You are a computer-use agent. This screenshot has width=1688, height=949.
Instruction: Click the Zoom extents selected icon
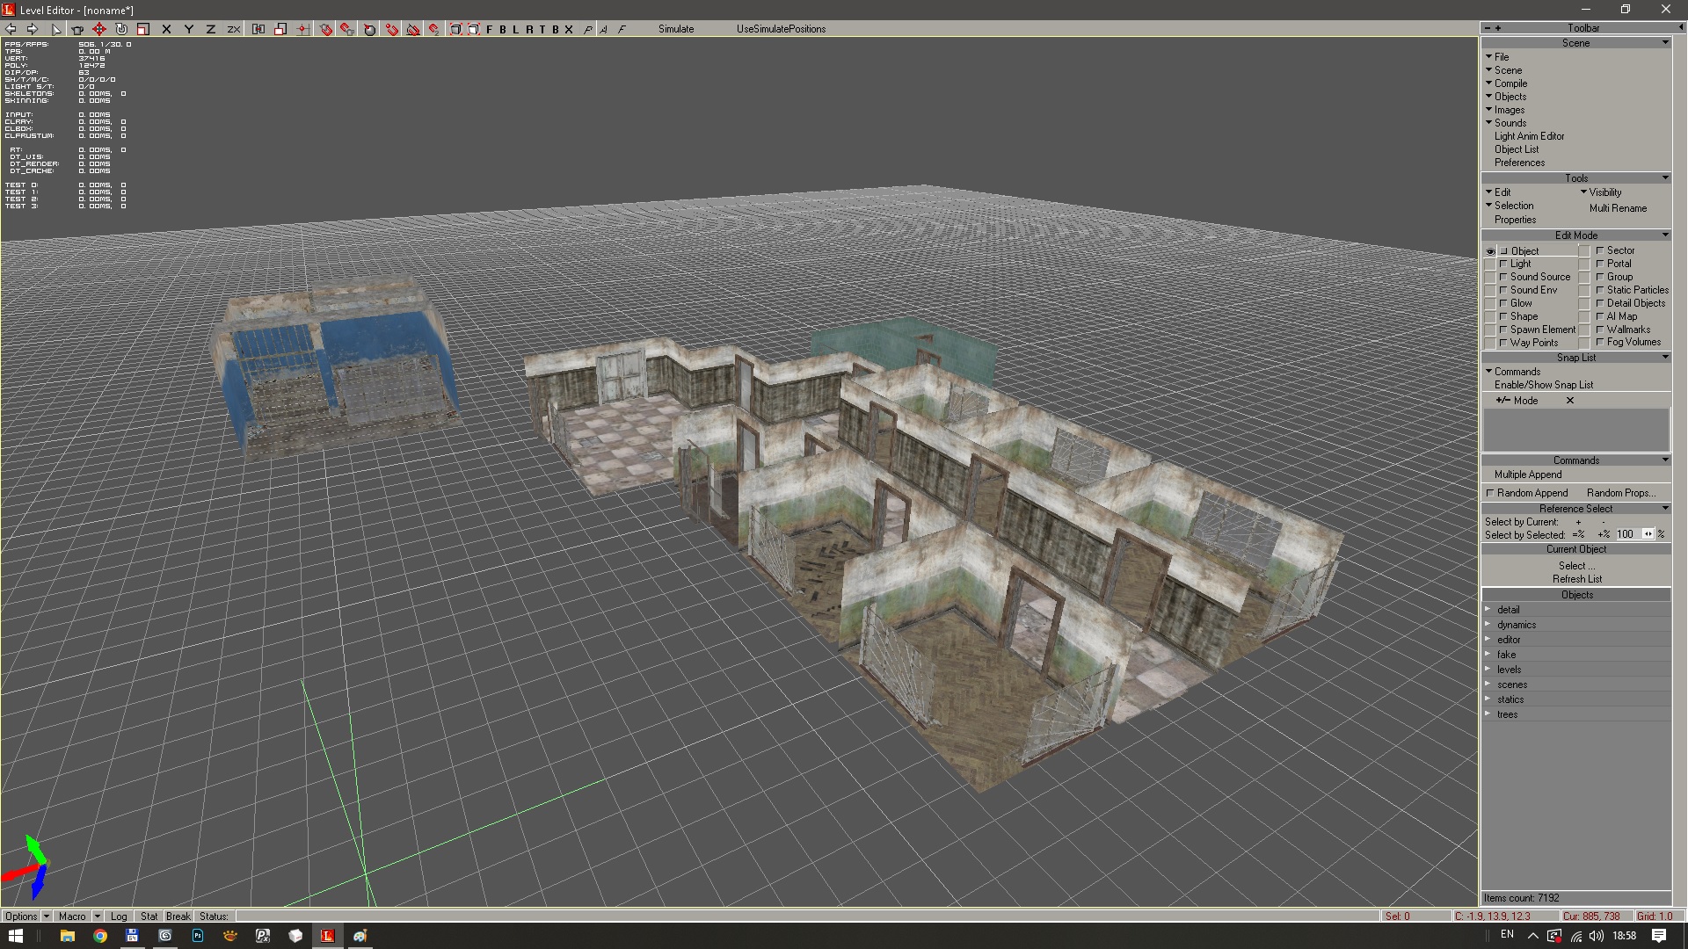[473, 29]
